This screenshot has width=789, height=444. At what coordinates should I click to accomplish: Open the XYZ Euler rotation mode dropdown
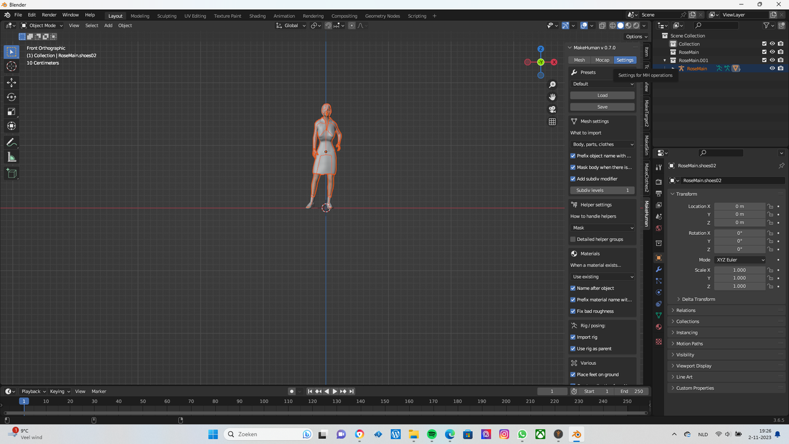(740, 260)
